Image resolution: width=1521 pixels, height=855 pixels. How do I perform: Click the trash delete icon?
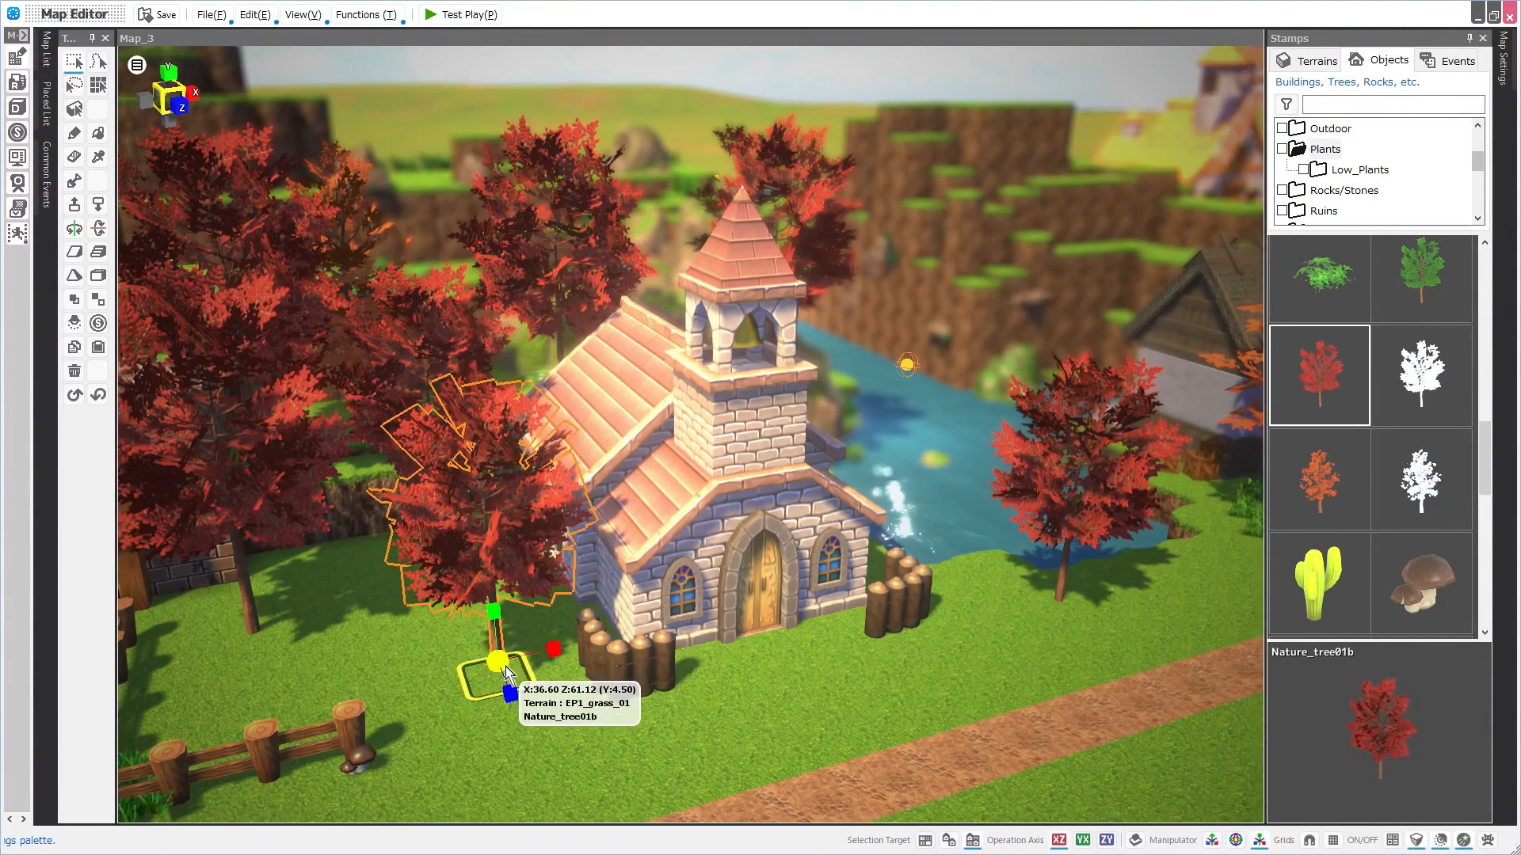tap(74, 370)
